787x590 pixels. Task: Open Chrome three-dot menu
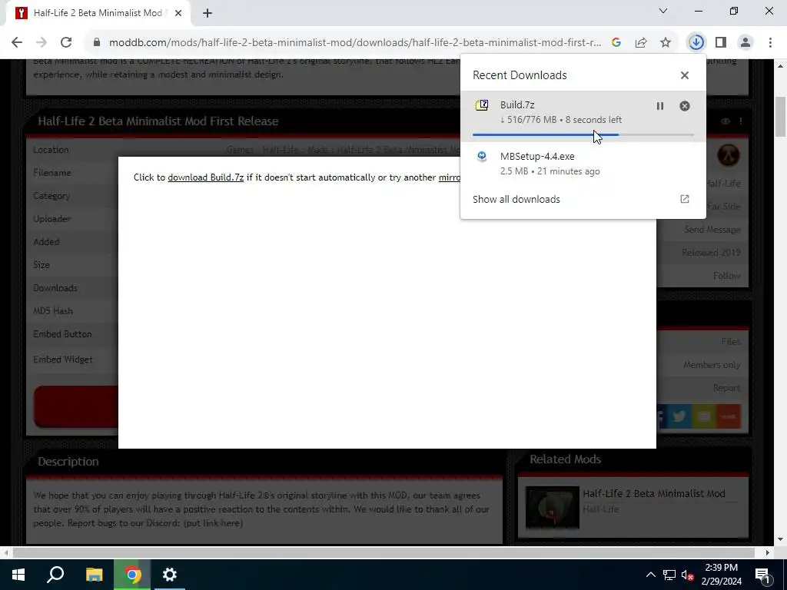tap(770, 43)
